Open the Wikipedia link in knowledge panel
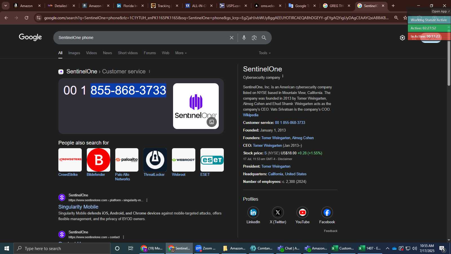Viewport: 451px width, 254px height. (x=251, y=115)
